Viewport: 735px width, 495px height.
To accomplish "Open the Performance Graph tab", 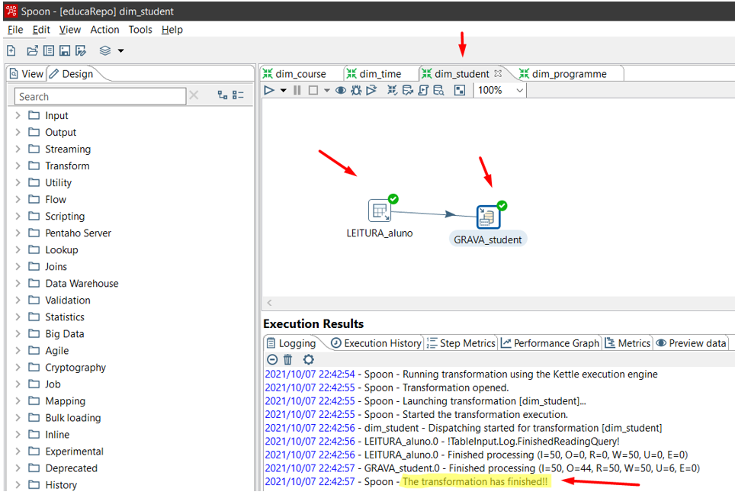I will point(550,343).
